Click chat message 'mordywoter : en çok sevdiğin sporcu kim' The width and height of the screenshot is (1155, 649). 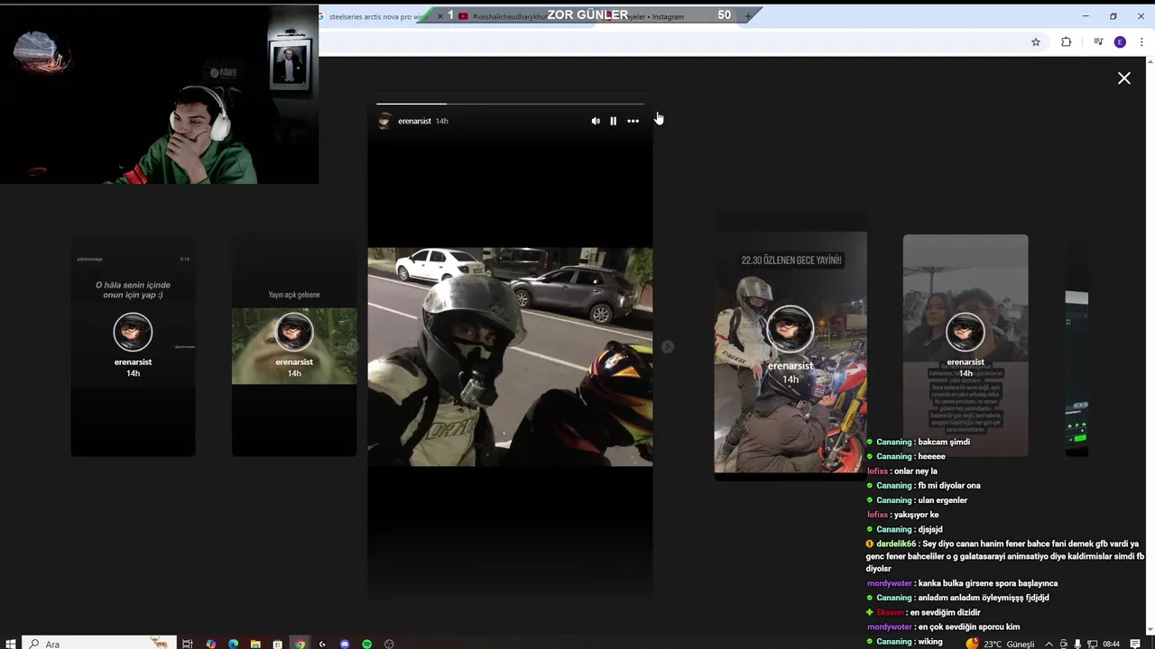click(943, 626)
